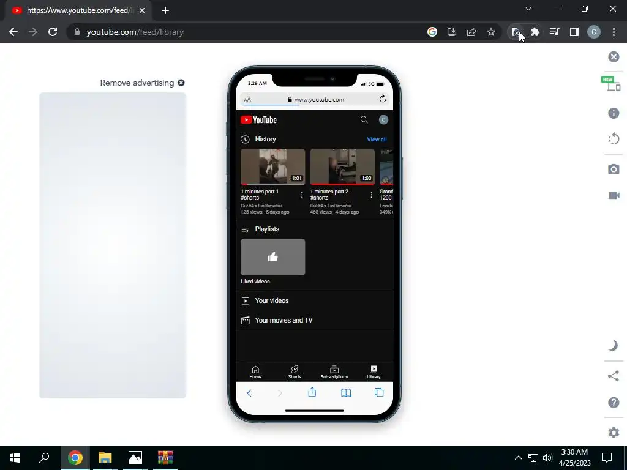The image size is (627, 470).
Task: Tap the Safari share icon in phone
Action: pyautogui.click(x=312, y=392)
